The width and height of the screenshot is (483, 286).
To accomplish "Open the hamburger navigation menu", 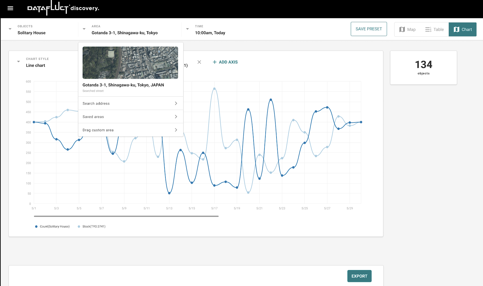I will click(x=10, y=8).
